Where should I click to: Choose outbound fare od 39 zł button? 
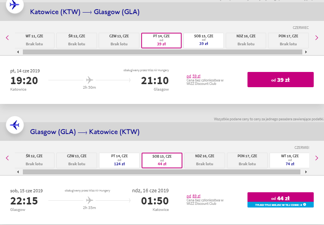click(280, 80)
